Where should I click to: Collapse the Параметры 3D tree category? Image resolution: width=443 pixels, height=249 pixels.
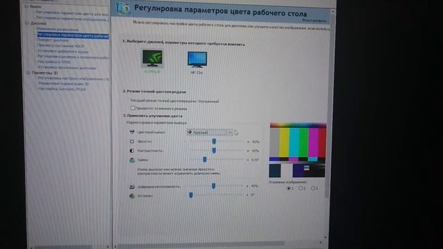coord(28,73)
